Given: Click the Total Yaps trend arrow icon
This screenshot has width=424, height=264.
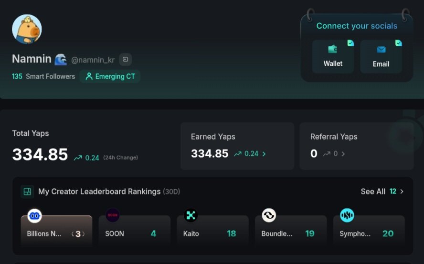Looking at the screenshot, I should (x=78, y=158).
